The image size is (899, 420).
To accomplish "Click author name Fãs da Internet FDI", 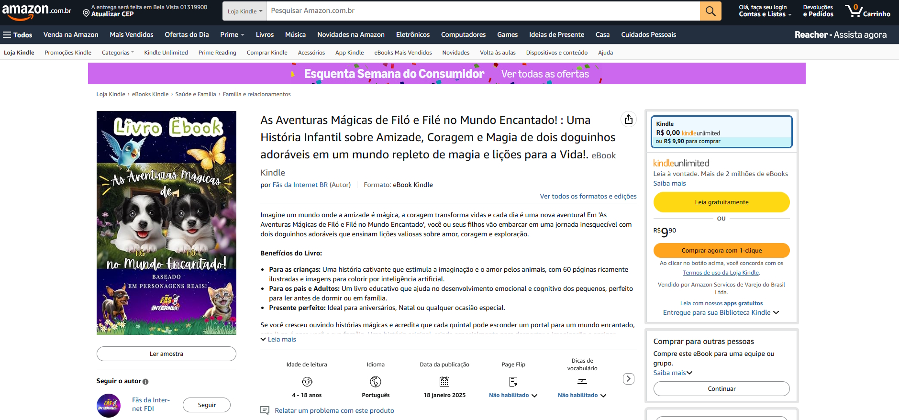I will pos(151,404).
